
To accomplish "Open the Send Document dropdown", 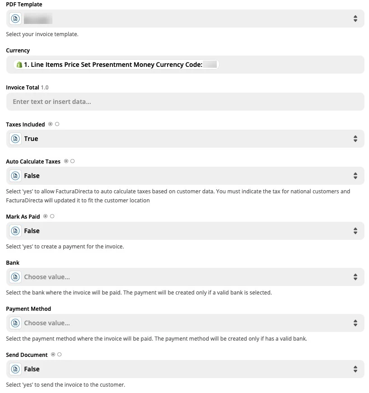I will (355, 369).
